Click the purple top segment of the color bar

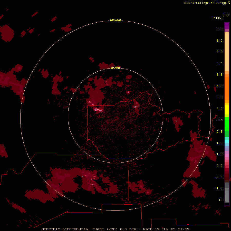point(227,26)
